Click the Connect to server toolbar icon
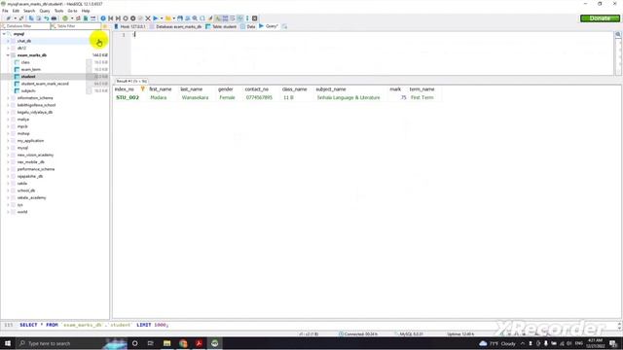623x350 pixels. (9, 18)
